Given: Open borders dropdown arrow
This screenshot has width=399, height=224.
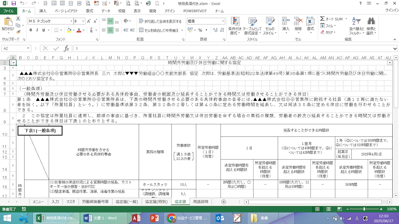Looking at the screenshot, I should (61, 30).
